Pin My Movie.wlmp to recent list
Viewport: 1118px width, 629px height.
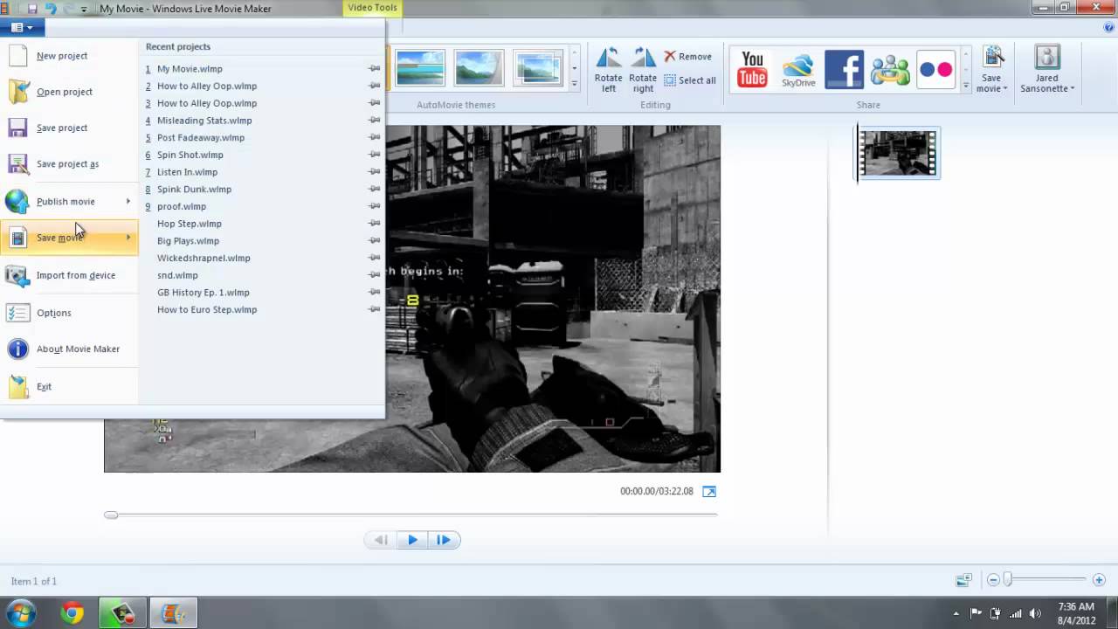[374, 69]
